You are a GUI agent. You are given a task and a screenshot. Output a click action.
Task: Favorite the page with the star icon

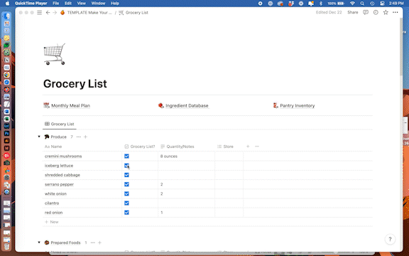pyautogui.click(x=386, y=12)
